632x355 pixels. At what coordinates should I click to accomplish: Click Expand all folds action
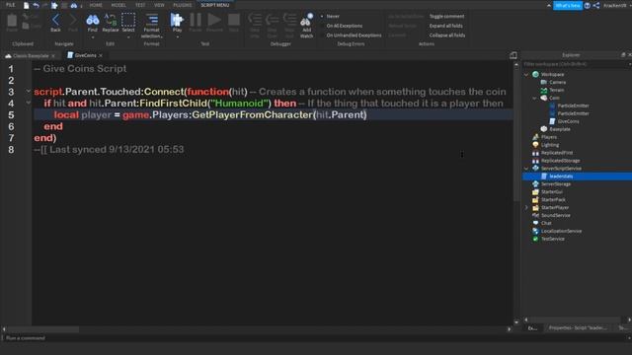coord(445,26)
